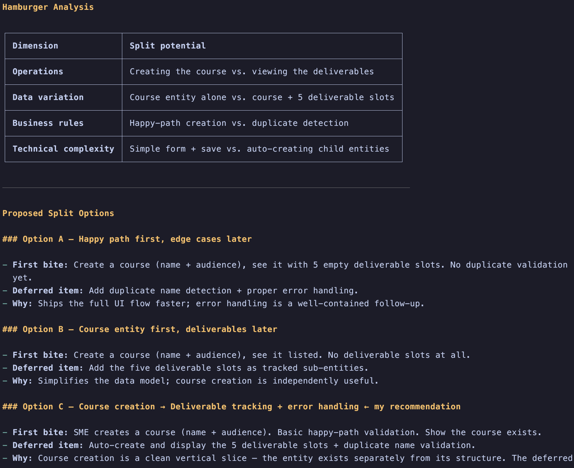Click the Option C recommendation heading
This screenshot has height=468, width=574.
pos(231,407)
